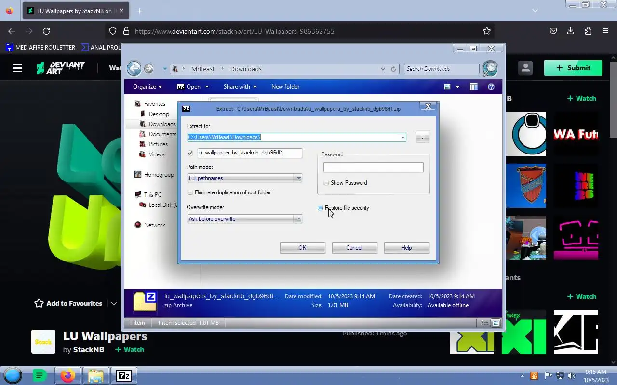Screen dimensions: 617x385
Task: Open the Explorer address history dropdown
Action: pos(383,69)
